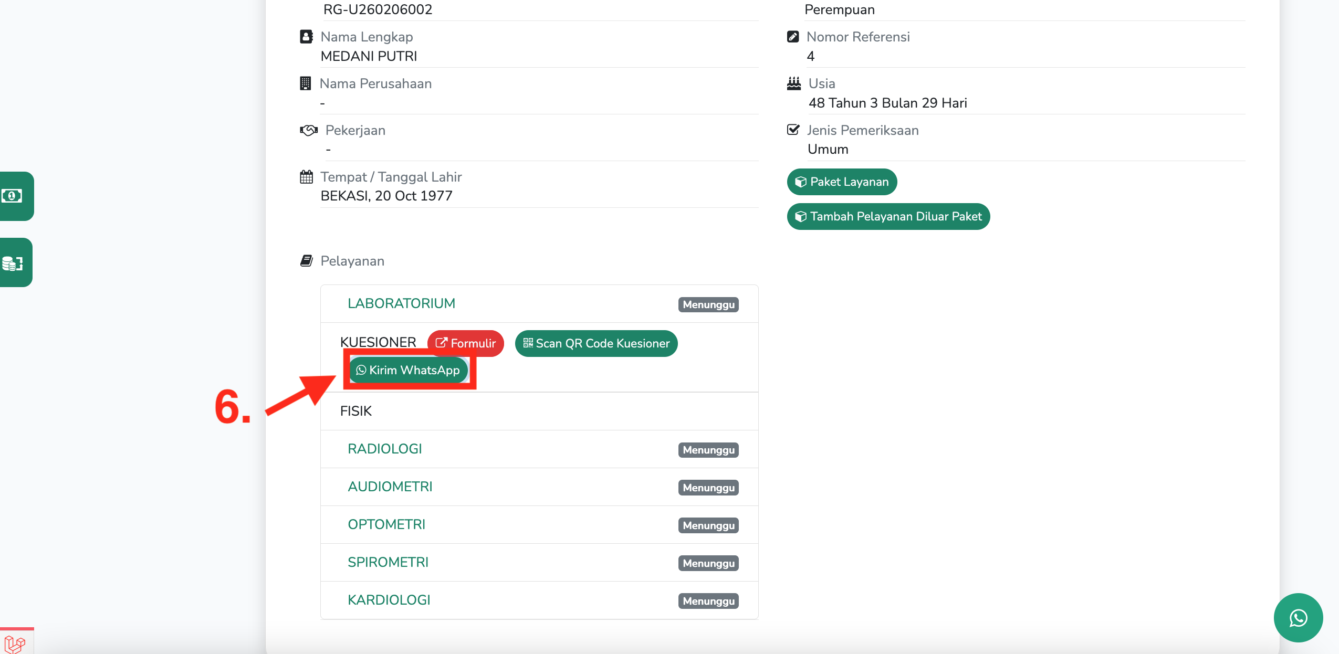The width and height of the screenshot is (1339, 654).
Task: Click the calendar icon beside Tempat/Tanggal Lahir
Action: coord(306,177)
